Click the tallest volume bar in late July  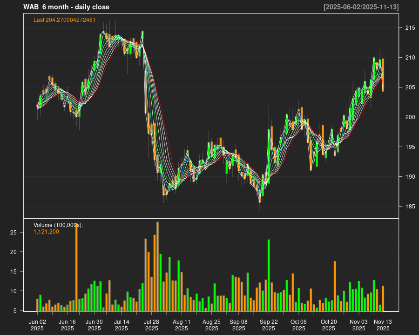pos(157,267)
